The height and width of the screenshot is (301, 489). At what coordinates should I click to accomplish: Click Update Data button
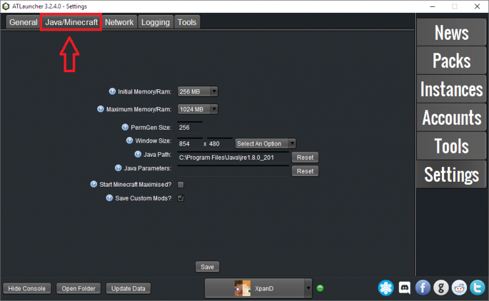pyautogui.click(x=128, y=289)
